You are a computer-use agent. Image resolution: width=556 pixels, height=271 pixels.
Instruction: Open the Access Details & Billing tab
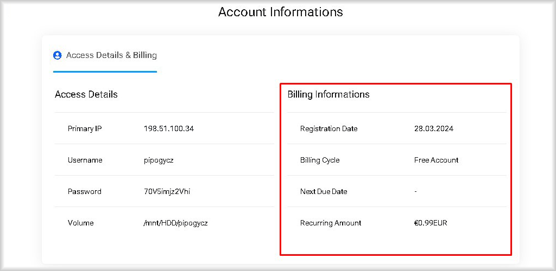click(105, 55)
